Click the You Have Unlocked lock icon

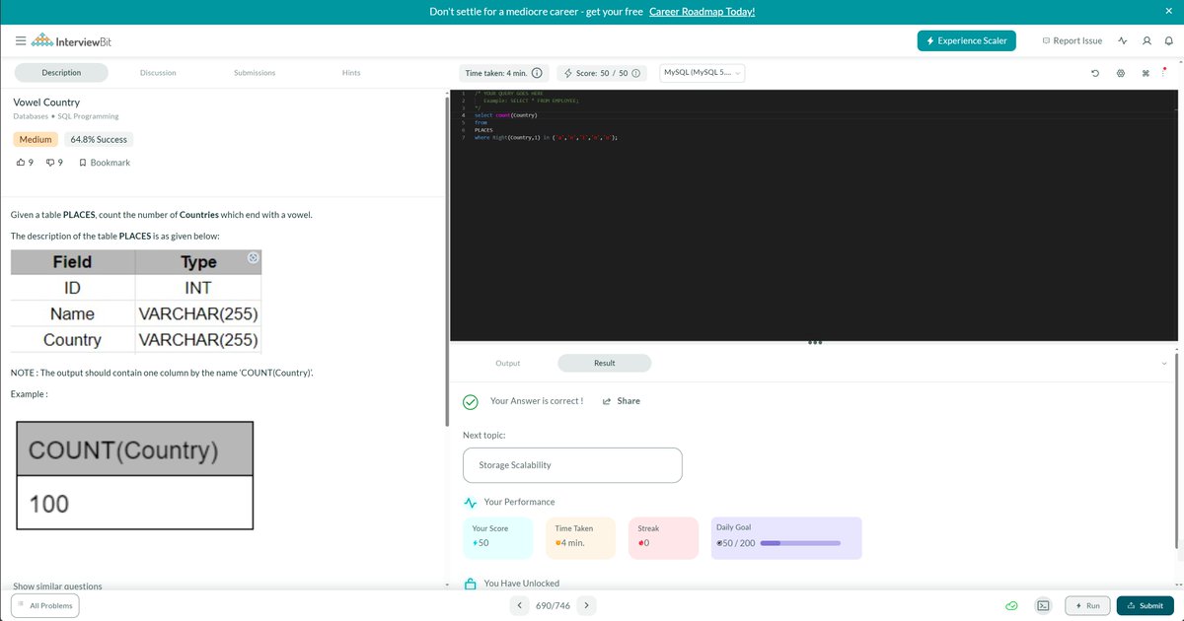pyautogui.click(x=471, y=584)
